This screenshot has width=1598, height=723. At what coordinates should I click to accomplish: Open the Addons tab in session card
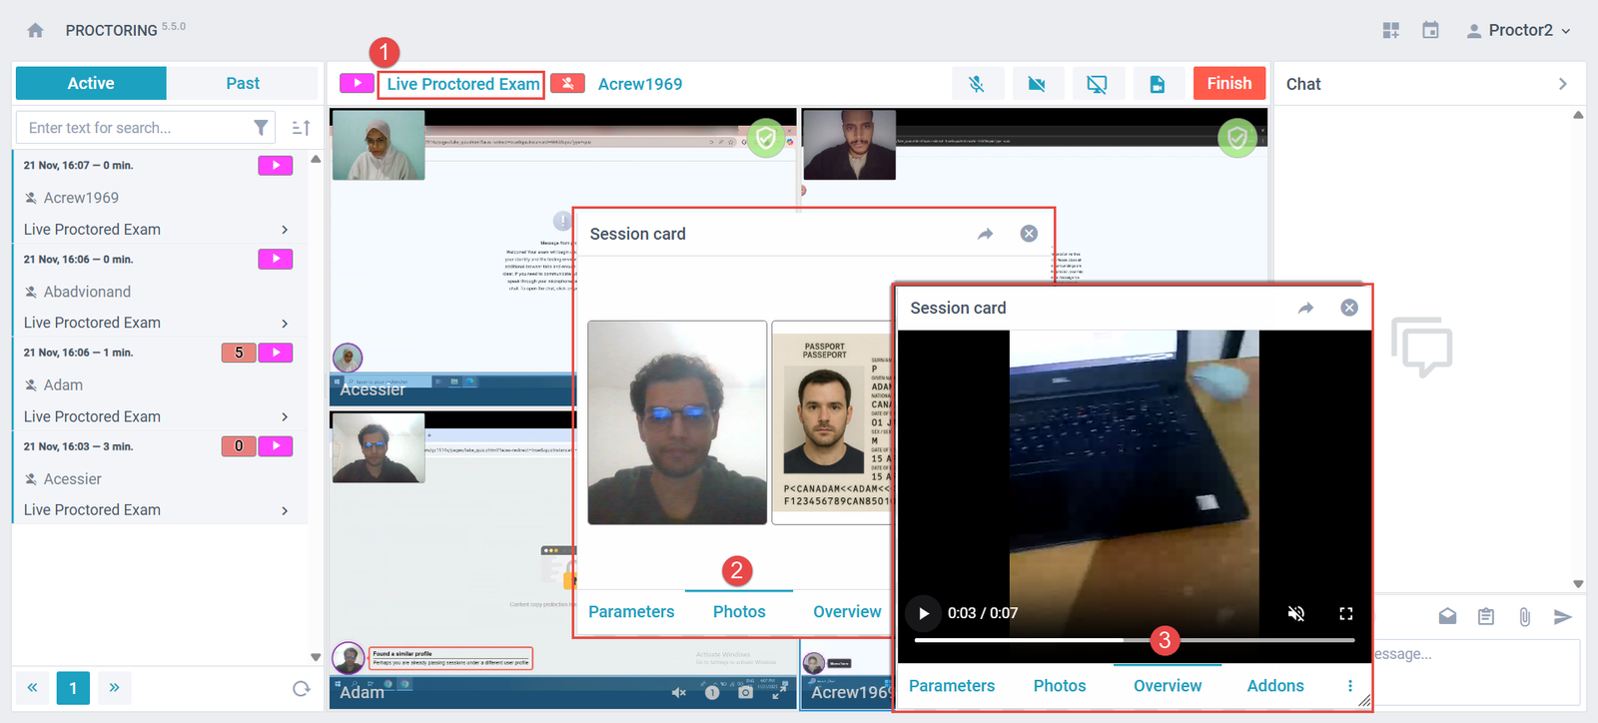[x=1274, y=686]
